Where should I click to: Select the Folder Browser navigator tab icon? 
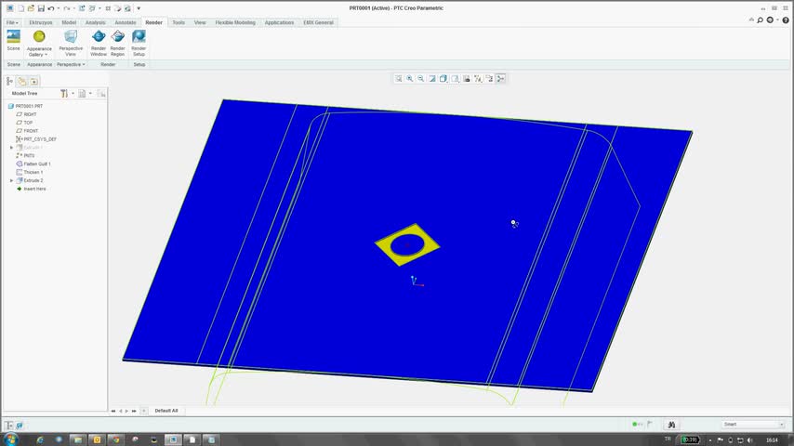pyautogui.click(x=21, y=81)
